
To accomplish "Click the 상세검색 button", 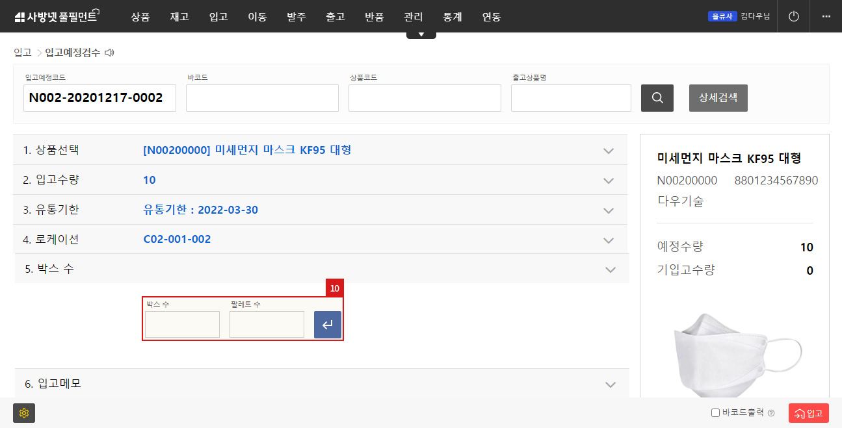I will 718,97.
